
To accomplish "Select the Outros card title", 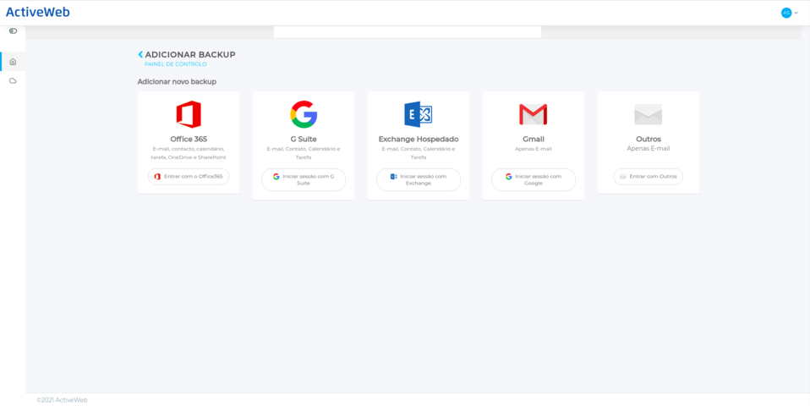I will pyautogui.click(x=649, y=139).
